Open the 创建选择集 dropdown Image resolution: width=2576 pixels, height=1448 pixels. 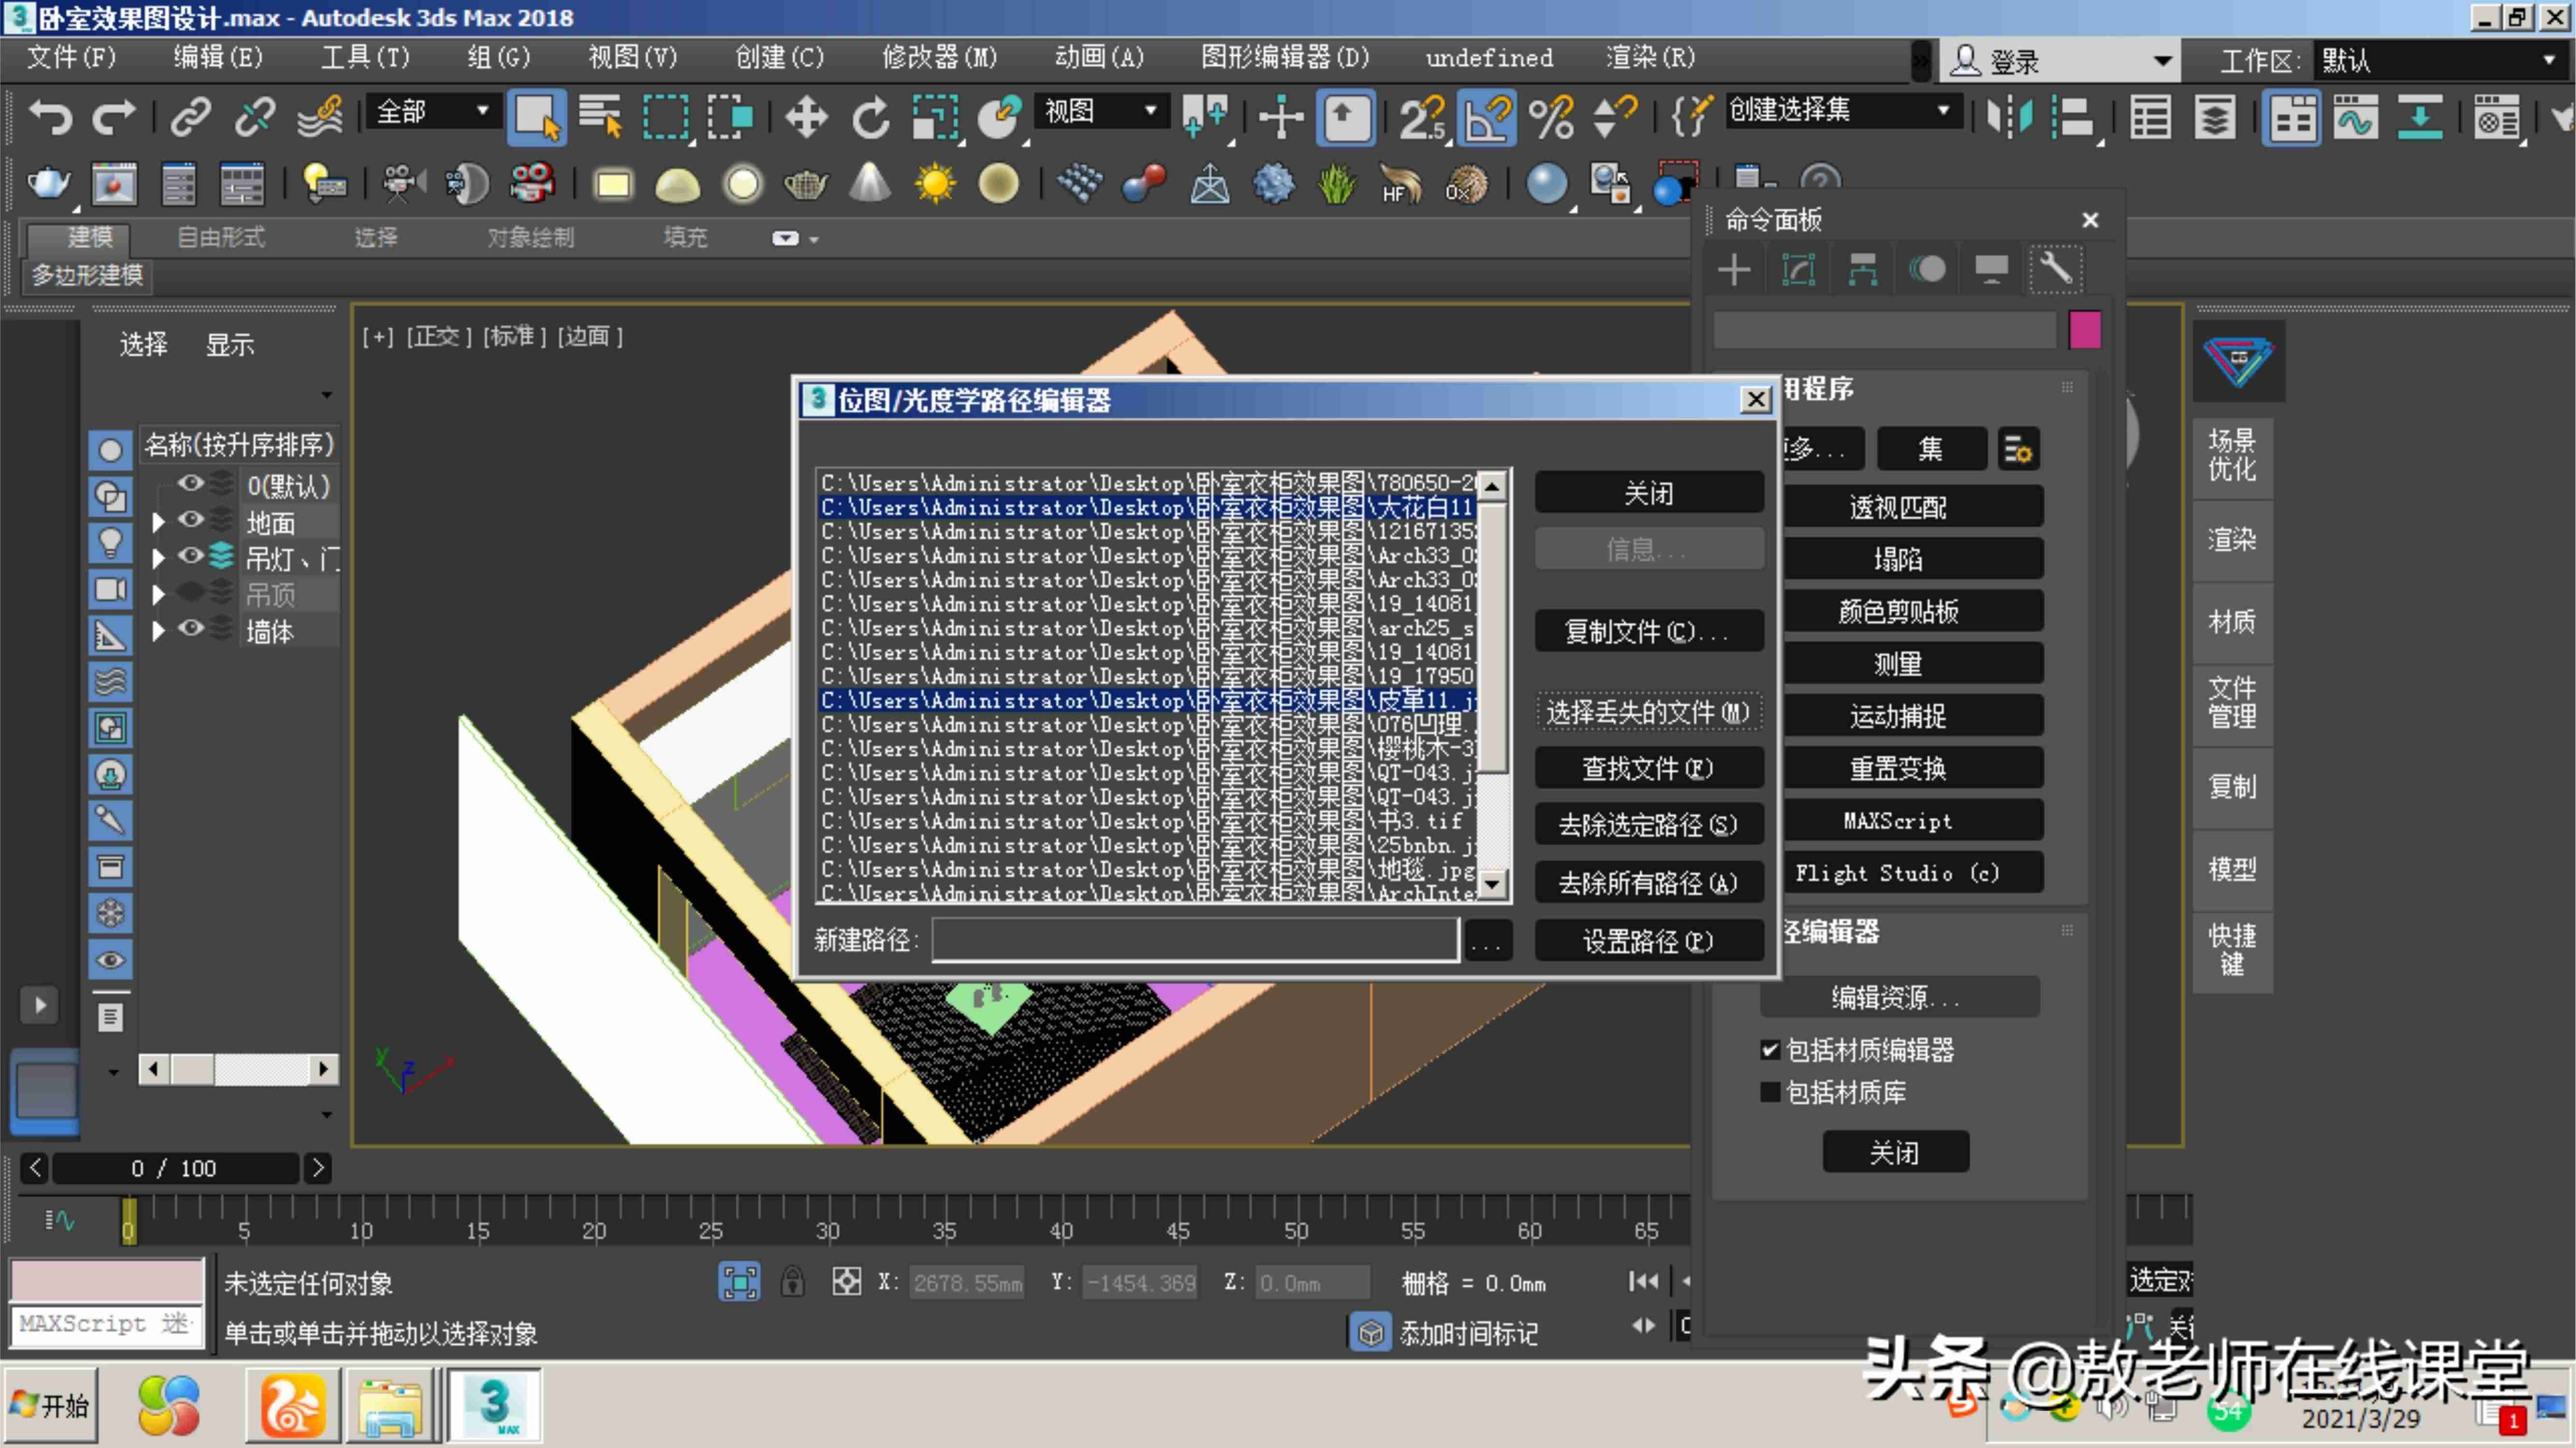point(1839,110)
